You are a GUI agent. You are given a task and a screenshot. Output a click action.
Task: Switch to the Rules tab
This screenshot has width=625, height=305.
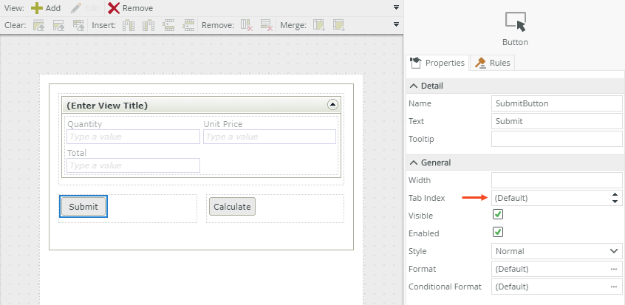pos(493,63)
